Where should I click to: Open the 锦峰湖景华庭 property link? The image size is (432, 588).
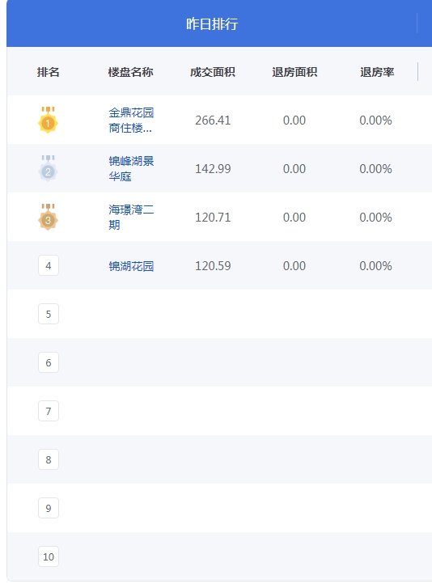[131, 168]
